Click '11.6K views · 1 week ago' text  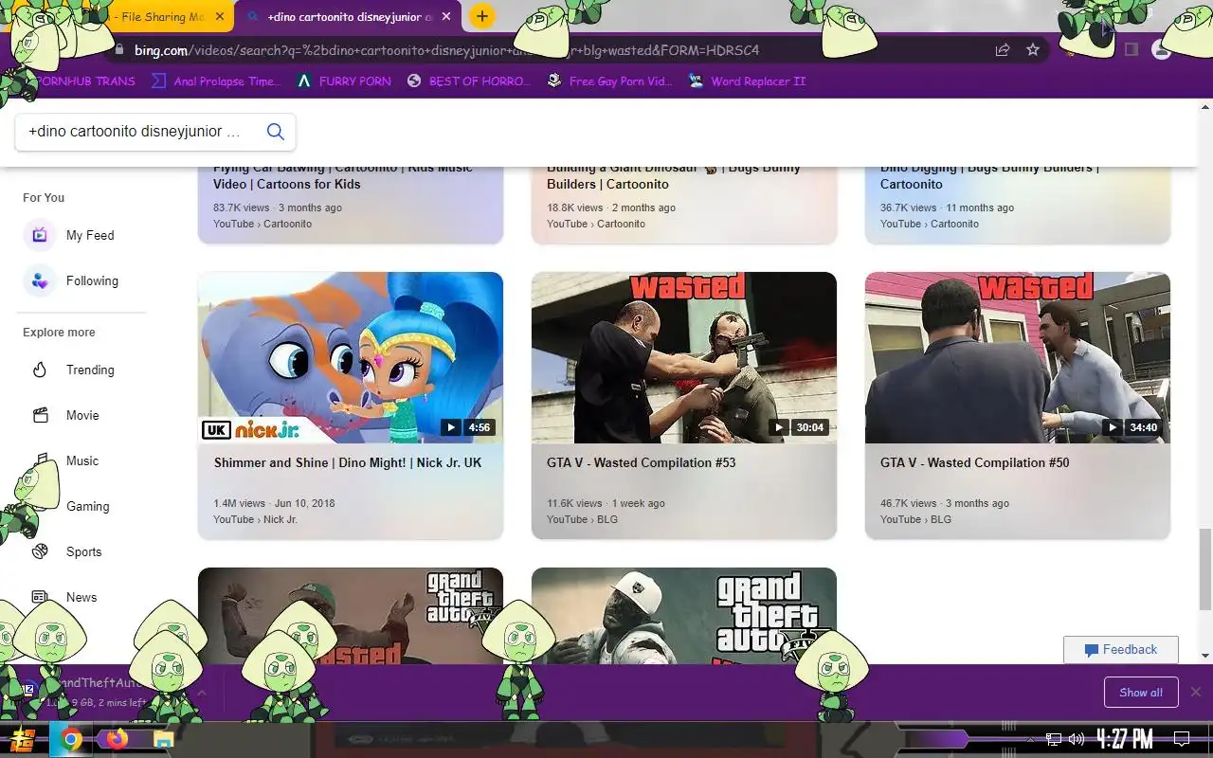coord(606,503)
